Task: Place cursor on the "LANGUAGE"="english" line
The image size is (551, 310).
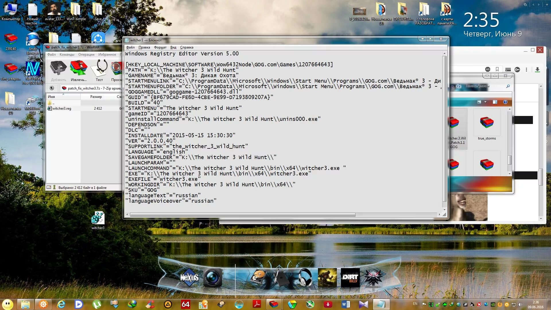Action: 156,152
